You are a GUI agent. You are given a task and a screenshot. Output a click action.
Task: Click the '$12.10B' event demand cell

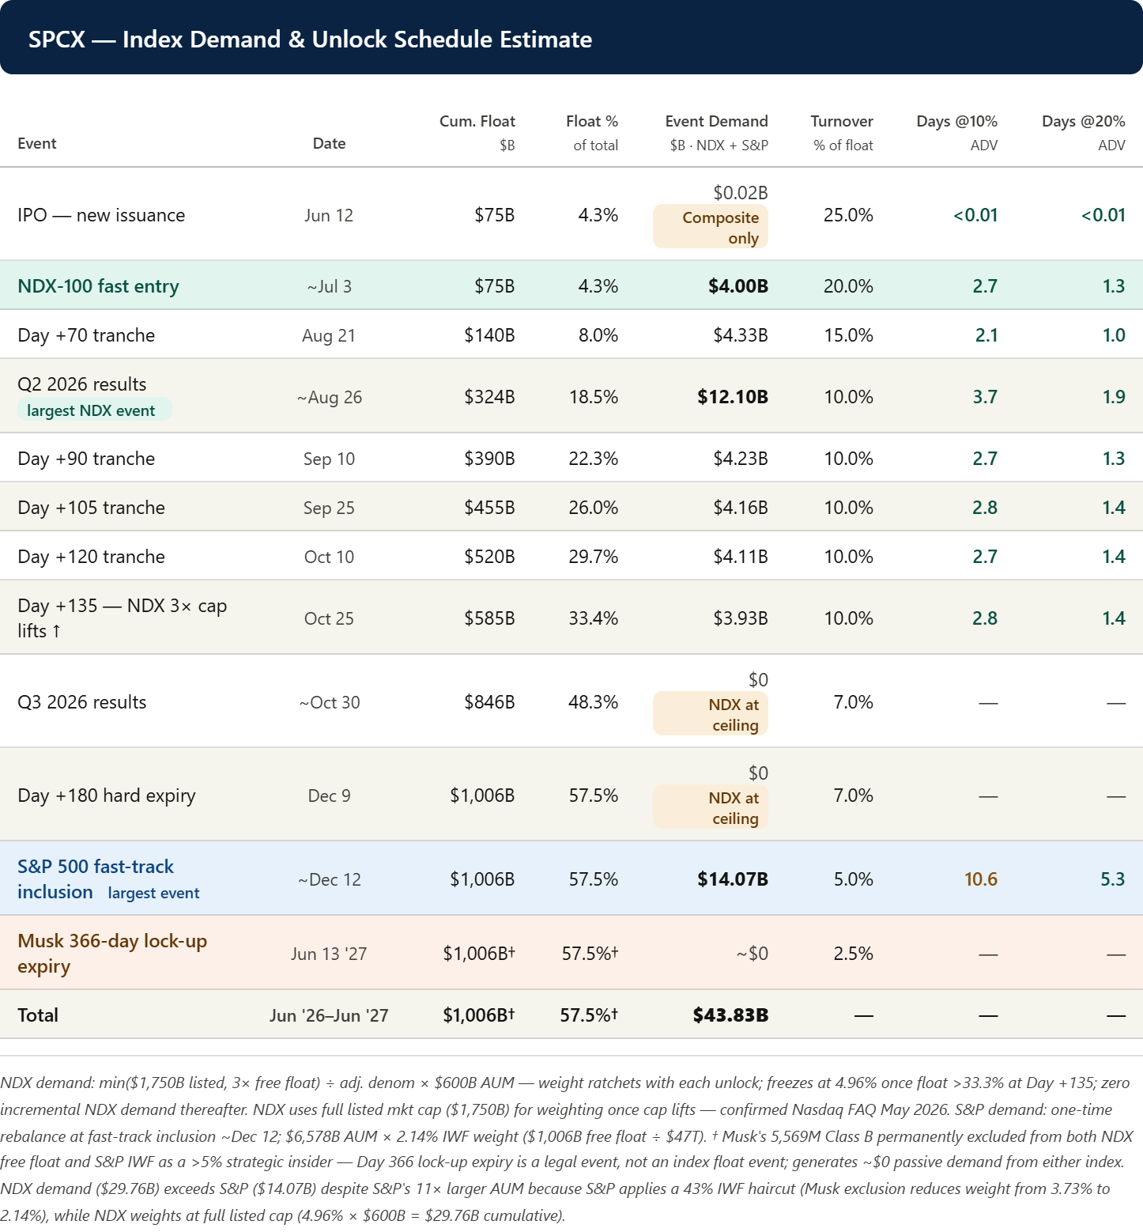(x=733, y=397)
